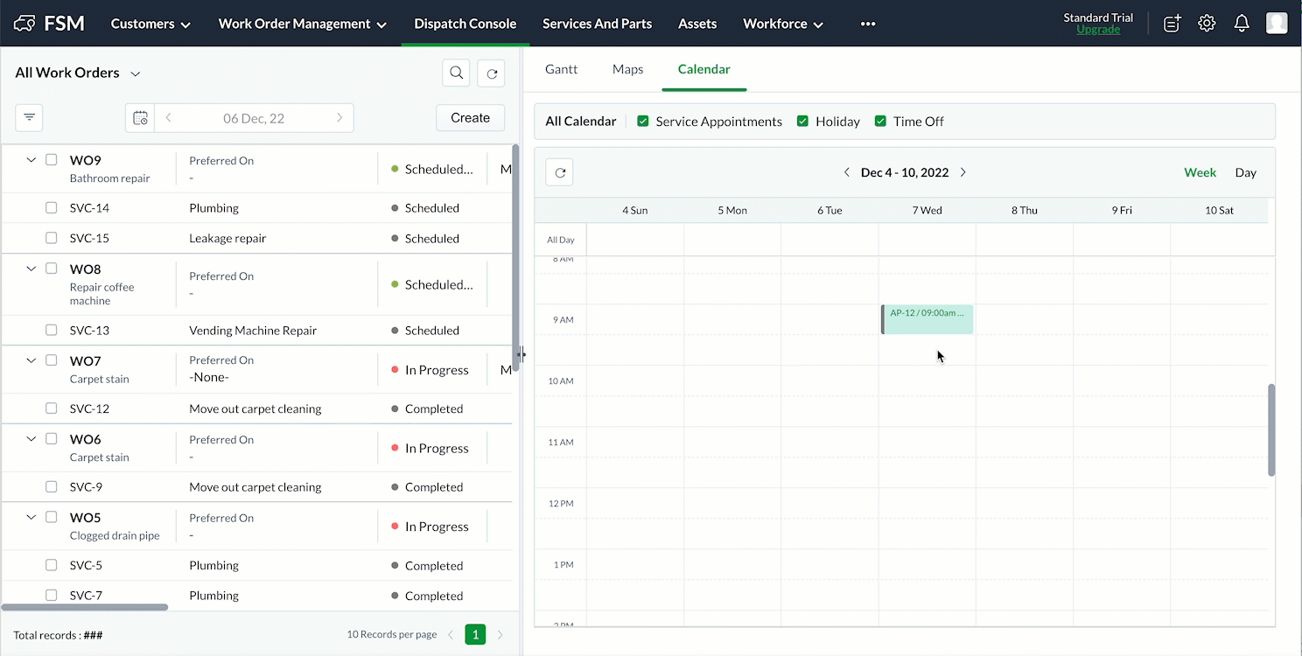Click the calendar vertical scrollbar
The height and width of the screenshot is (656, 1302).
(1270, 429)
